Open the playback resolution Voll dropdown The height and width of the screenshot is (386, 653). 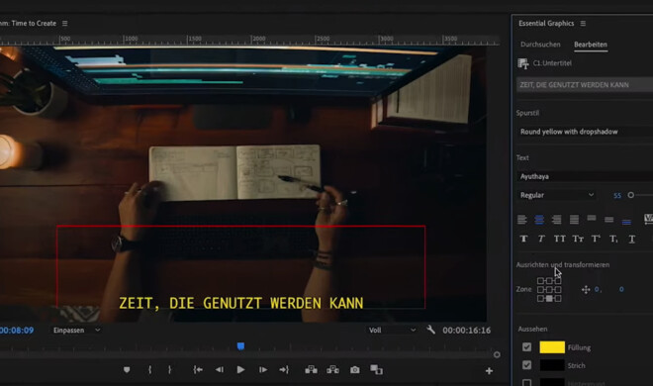click(392, 331)
